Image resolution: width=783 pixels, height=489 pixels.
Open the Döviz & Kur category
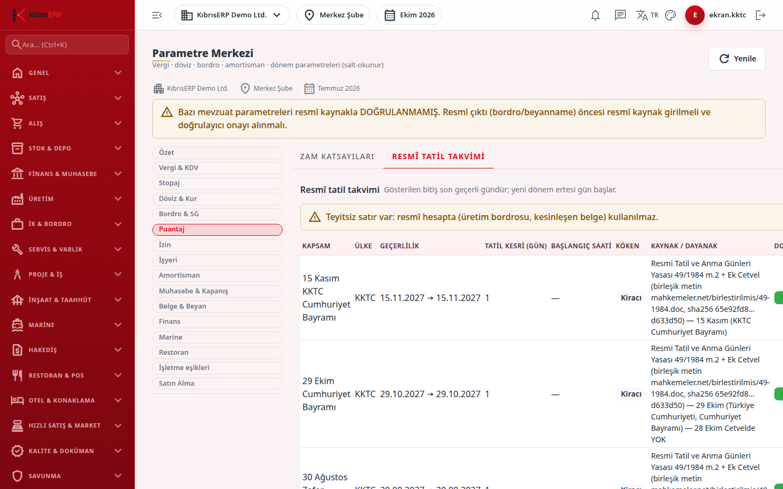point(217,199)
